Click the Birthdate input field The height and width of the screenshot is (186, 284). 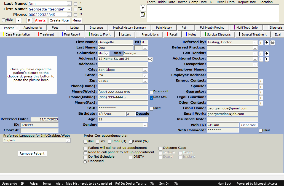(x=112, y=114)
